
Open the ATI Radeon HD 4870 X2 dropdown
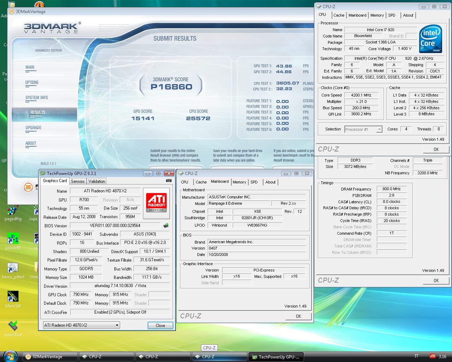(82, 325)
